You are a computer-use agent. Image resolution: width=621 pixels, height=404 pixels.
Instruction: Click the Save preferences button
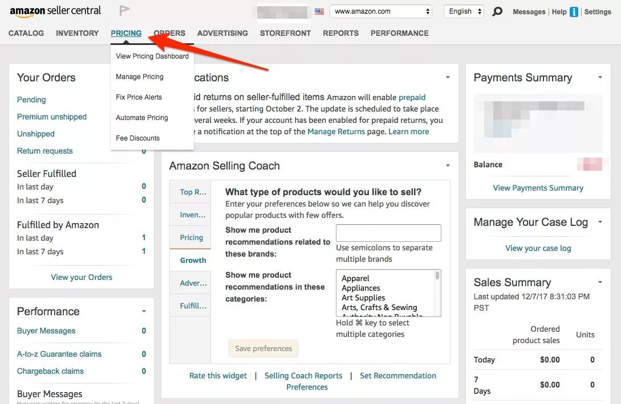pos(263,348)
